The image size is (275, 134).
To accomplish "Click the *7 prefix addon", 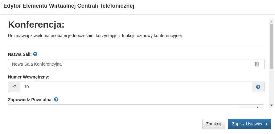I will (14, 87).
